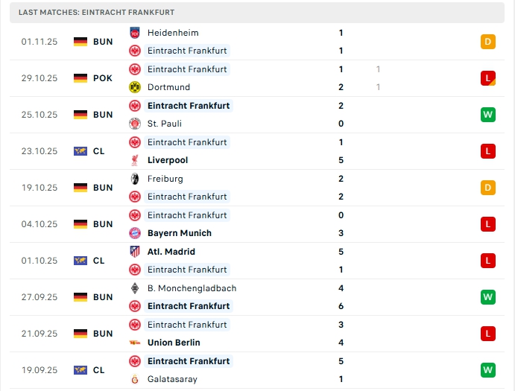The width and height of the screenshot is (515, 391).
Task: Click the Atl. Madrid club crest
Action: pyautogui.click(x=135, y=252)
